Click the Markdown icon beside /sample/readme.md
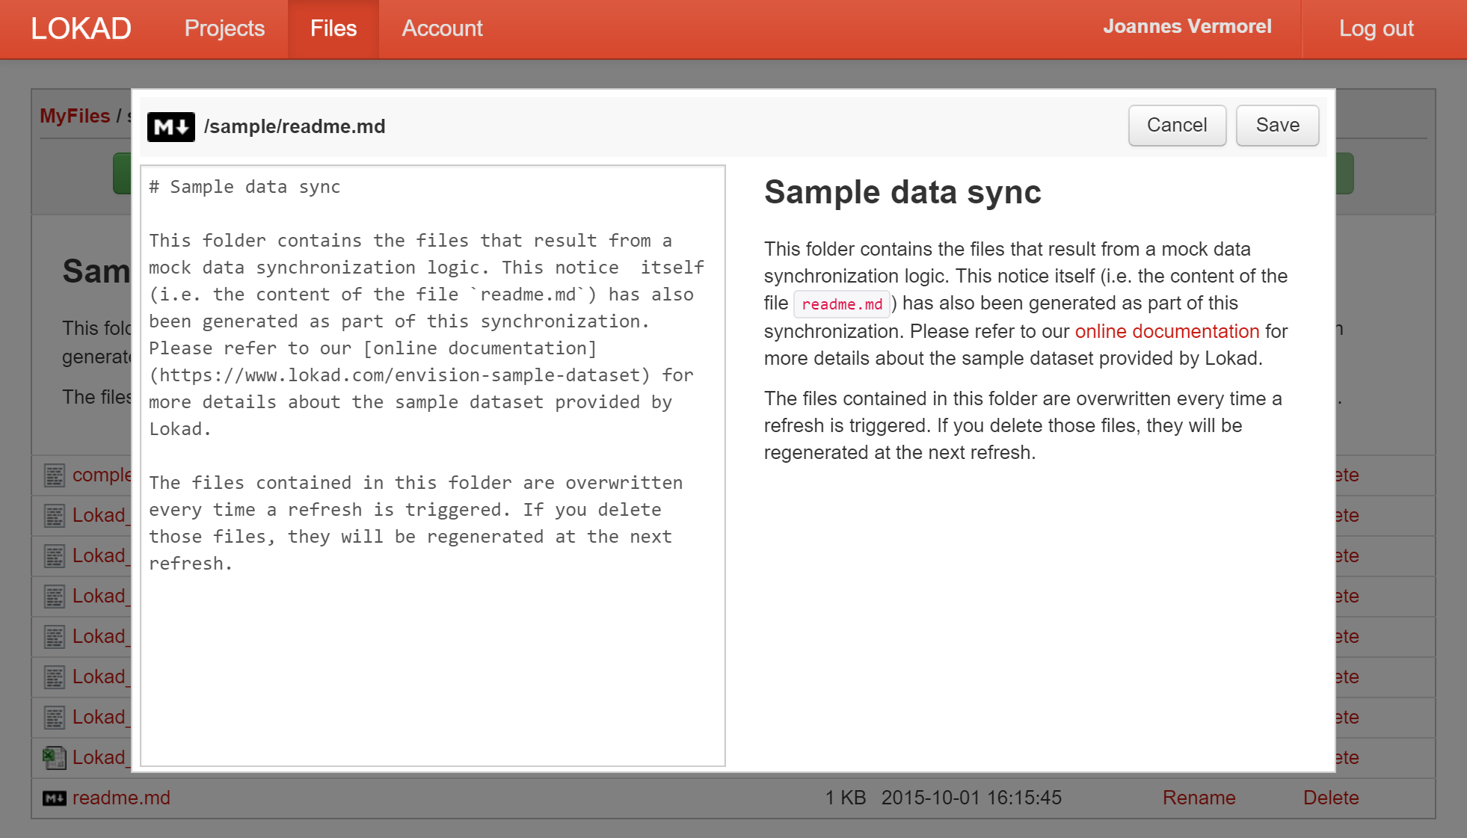Image resolution: width=1467 pixels, height=838 pixels. pos(170,126)
